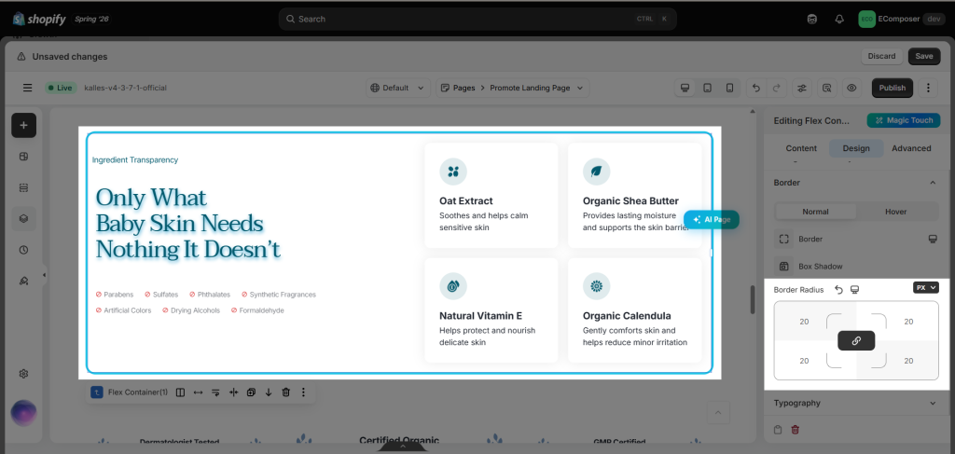Duplicate the Flex Container via toolbar icon

[251, 392]
